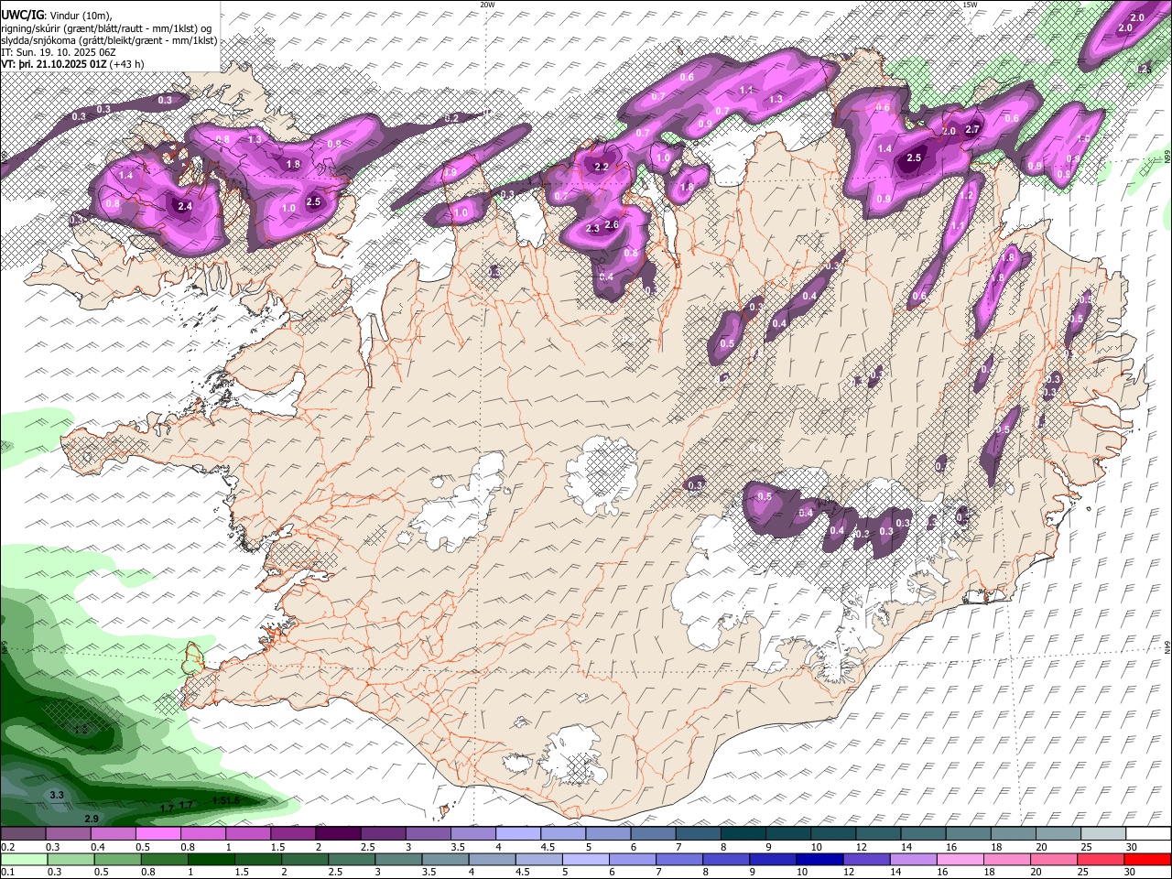Click the 20W longitude label
Image resolution: width=1172 pixels, height=879 pixels.
click(x=487, y=5)
